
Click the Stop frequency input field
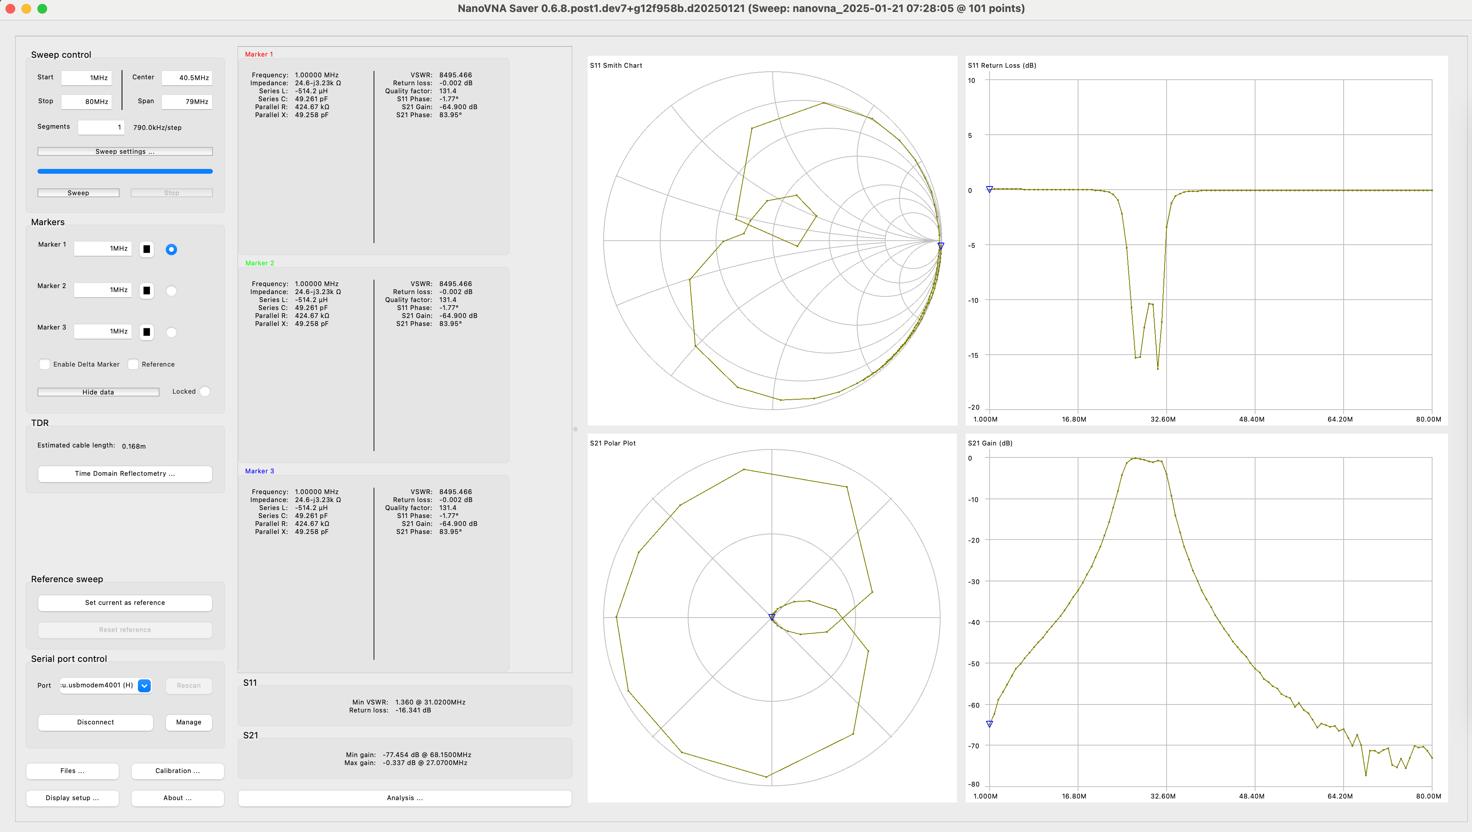click(87, 102)
